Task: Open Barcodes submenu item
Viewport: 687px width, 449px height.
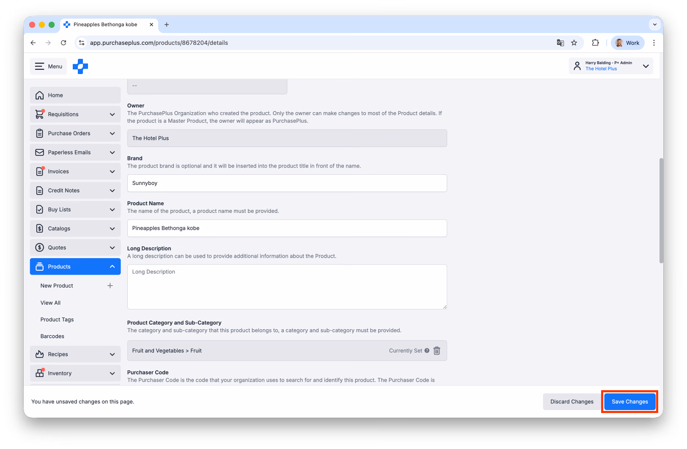Action: pyautogui.click(x=52, y=336)
